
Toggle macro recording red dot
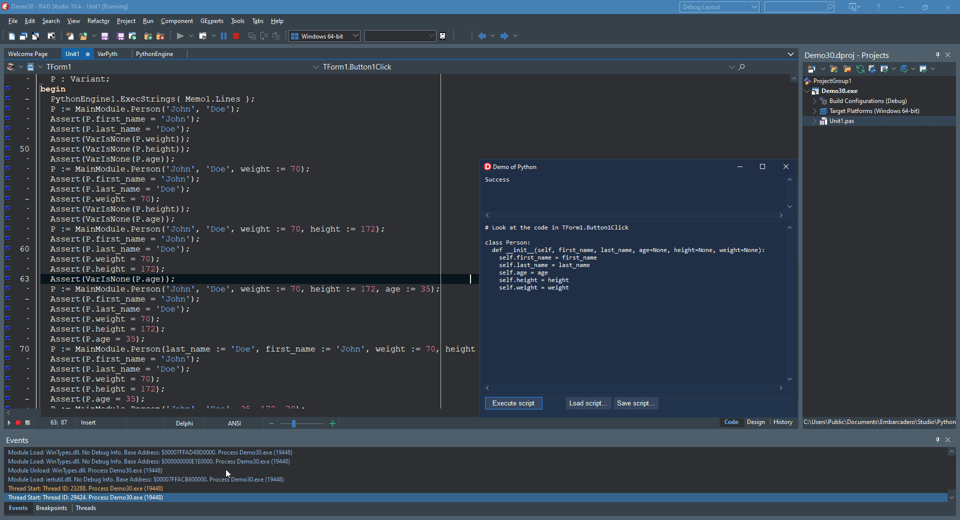[x=18, y=423]
